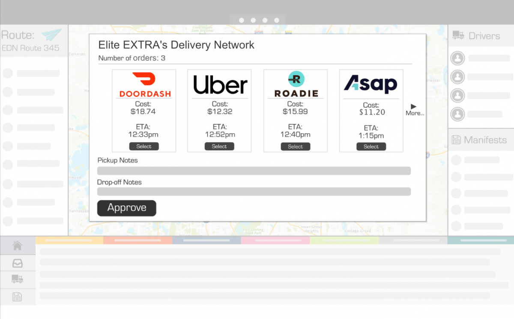The width and height of the screenshot is (514, 319).
Task: Approve the delivery network selection
Action: [126, 208]
